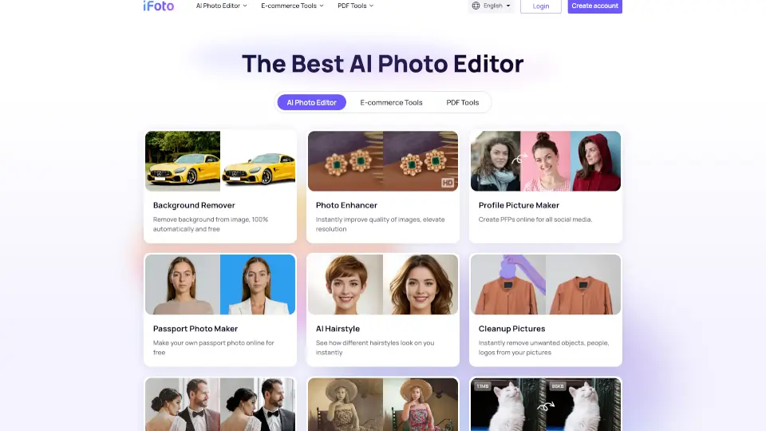This screenshot has width=766, height=431.
Task: Click the Login button
Action: pyautogui.click(x=540, y=6)
